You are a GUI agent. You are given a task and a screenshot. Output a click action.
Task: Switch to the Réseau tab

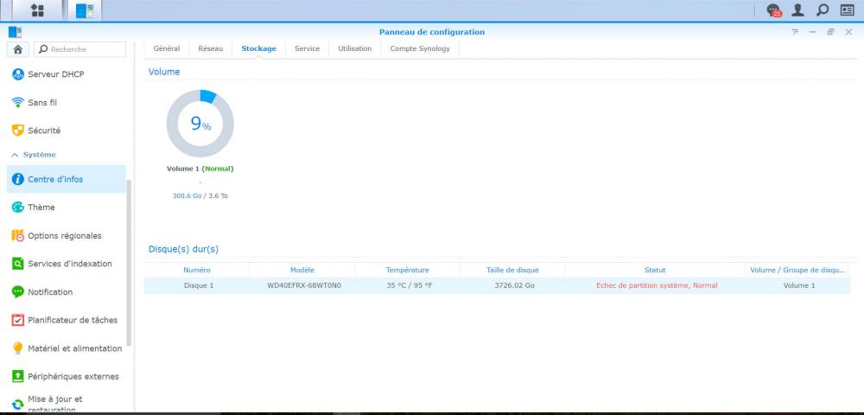coord(210,48)
